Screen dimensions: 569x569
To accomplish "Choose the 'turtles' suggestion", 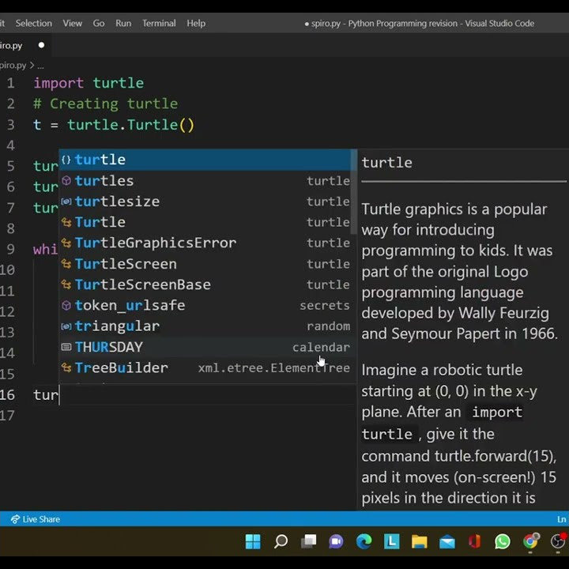I will point(205,181).
